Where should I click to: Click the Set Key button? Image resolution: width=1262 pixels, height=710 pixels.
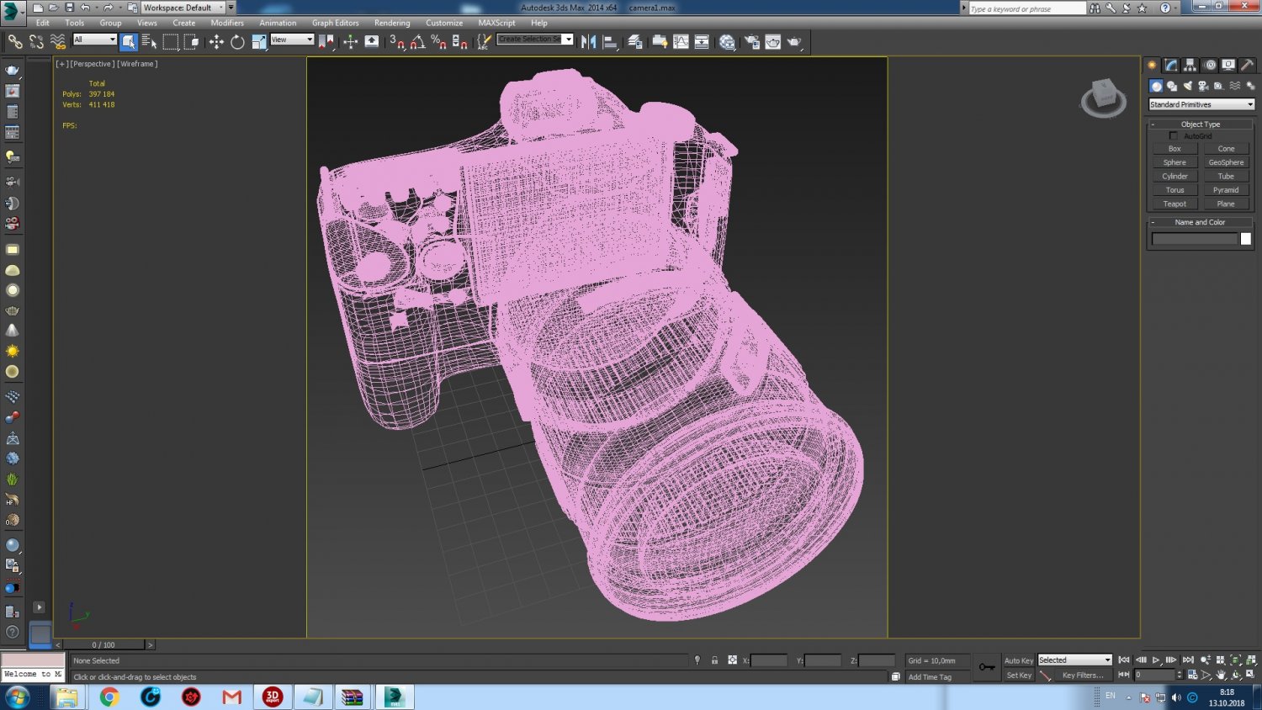[x=1017, y=675]
